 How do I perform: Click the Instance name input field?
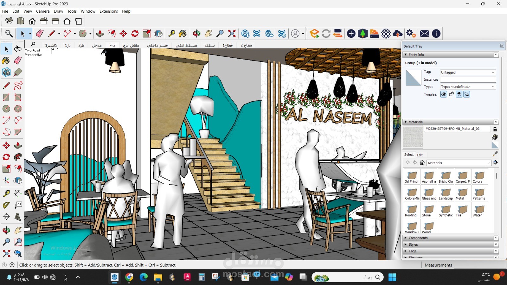pyautogui.click(x=468, y=79)
